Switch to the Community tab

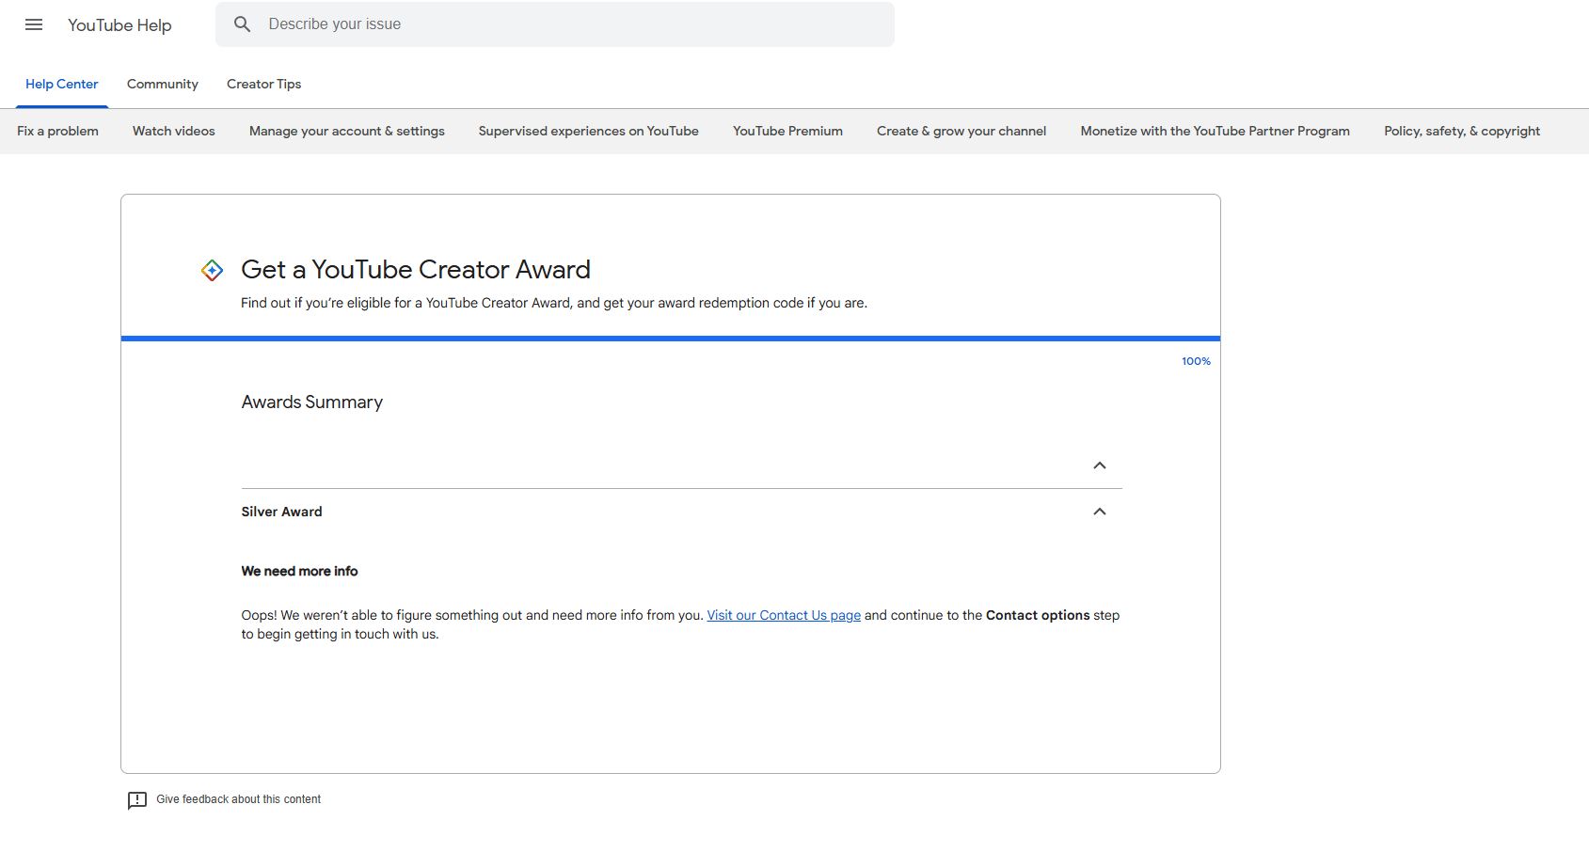pyautogui.click(x=162, y=84)
